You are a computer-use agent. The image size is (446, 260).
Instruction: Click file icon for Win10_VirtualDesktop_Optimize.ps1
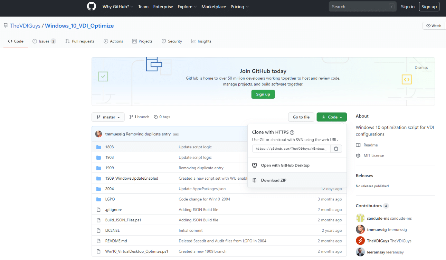pos(98,251)
